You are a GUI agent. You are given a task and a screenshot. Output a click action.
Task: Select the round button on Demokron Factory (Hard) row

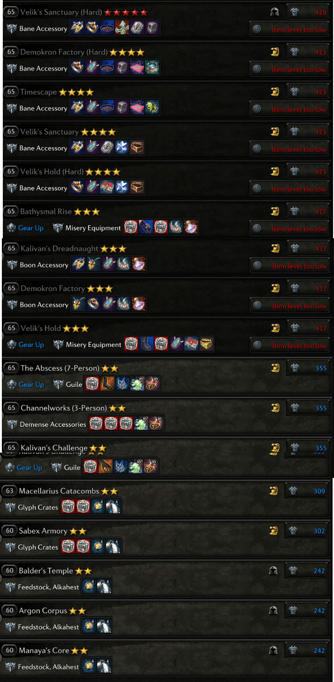click(257, 69)
